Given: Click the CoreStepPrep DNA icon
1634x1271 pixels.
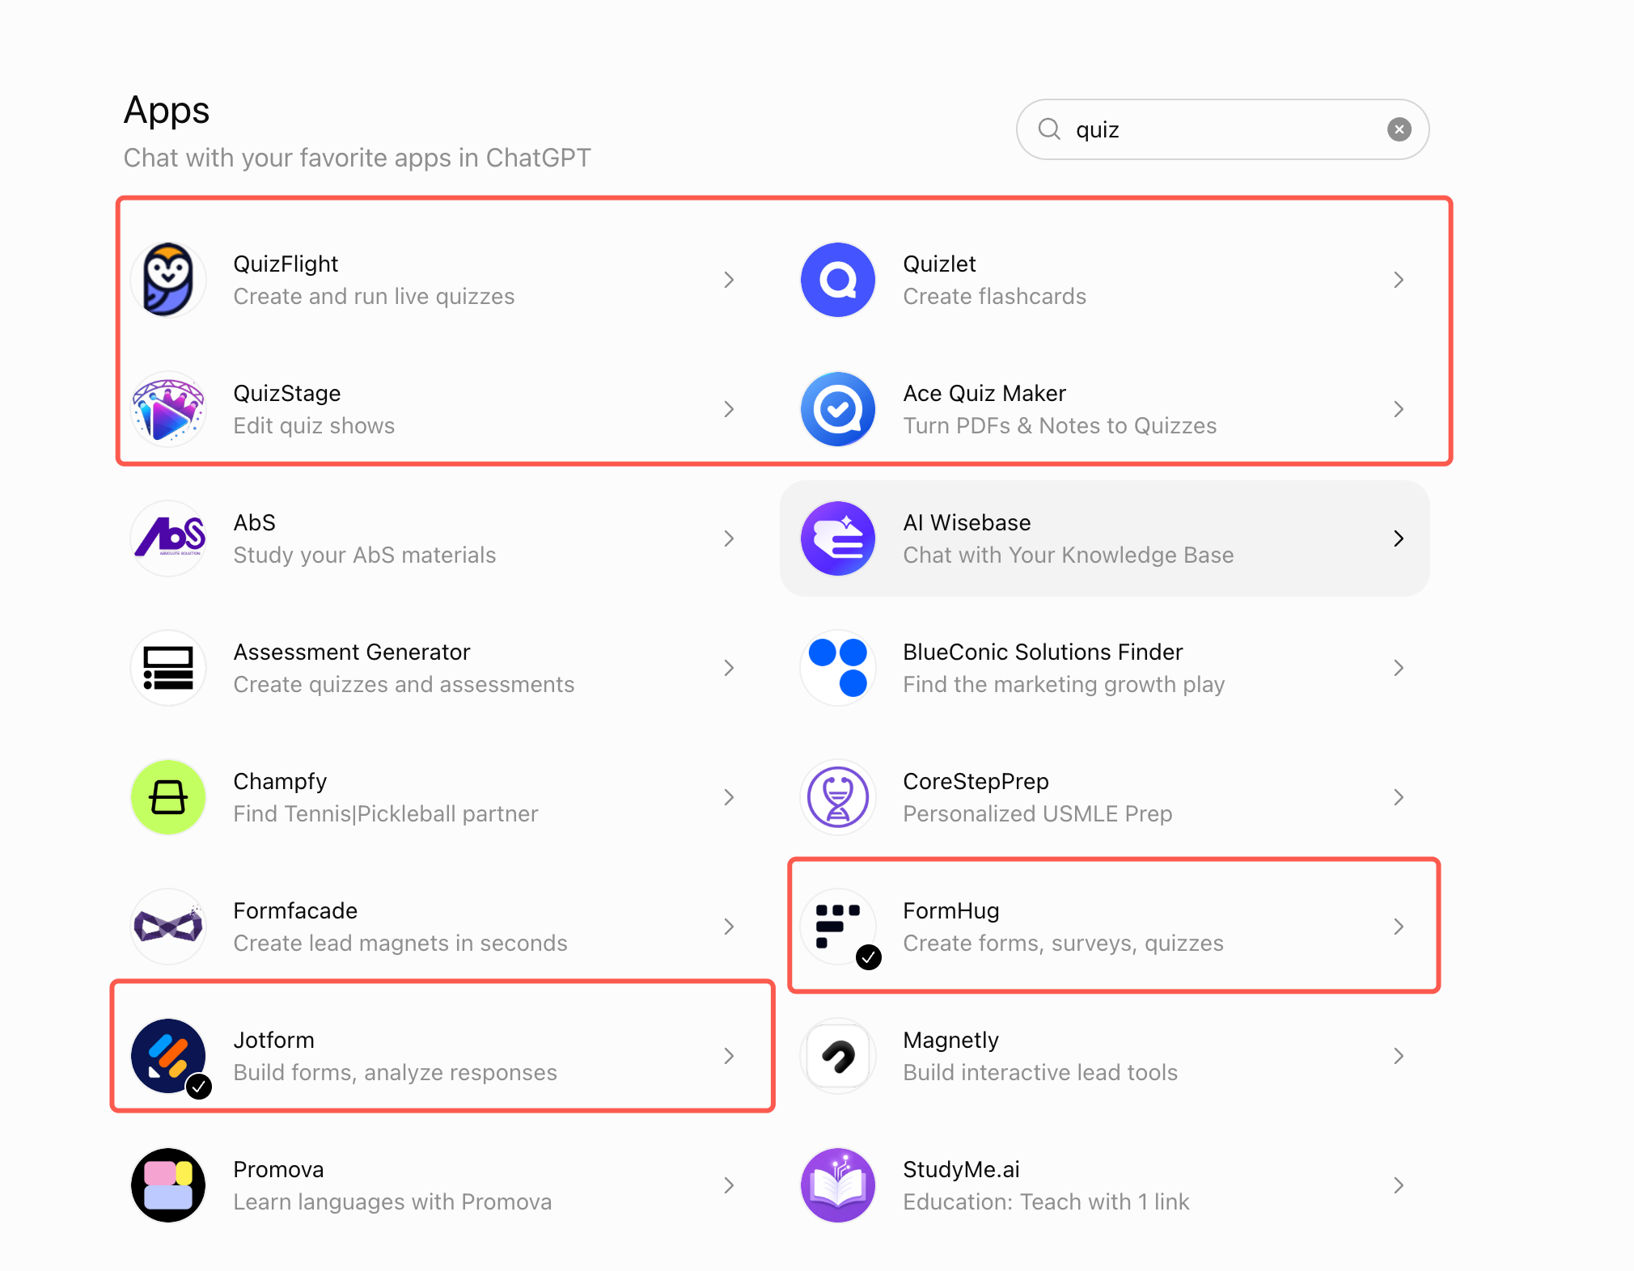Looking at the screenshot, I should 838,797.
